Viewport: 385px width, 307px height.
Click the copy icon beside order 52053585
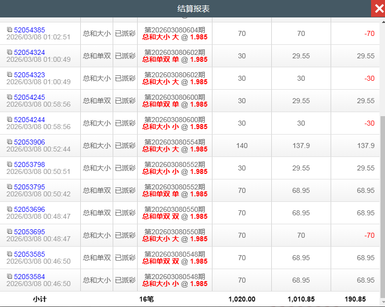point(9,254)
